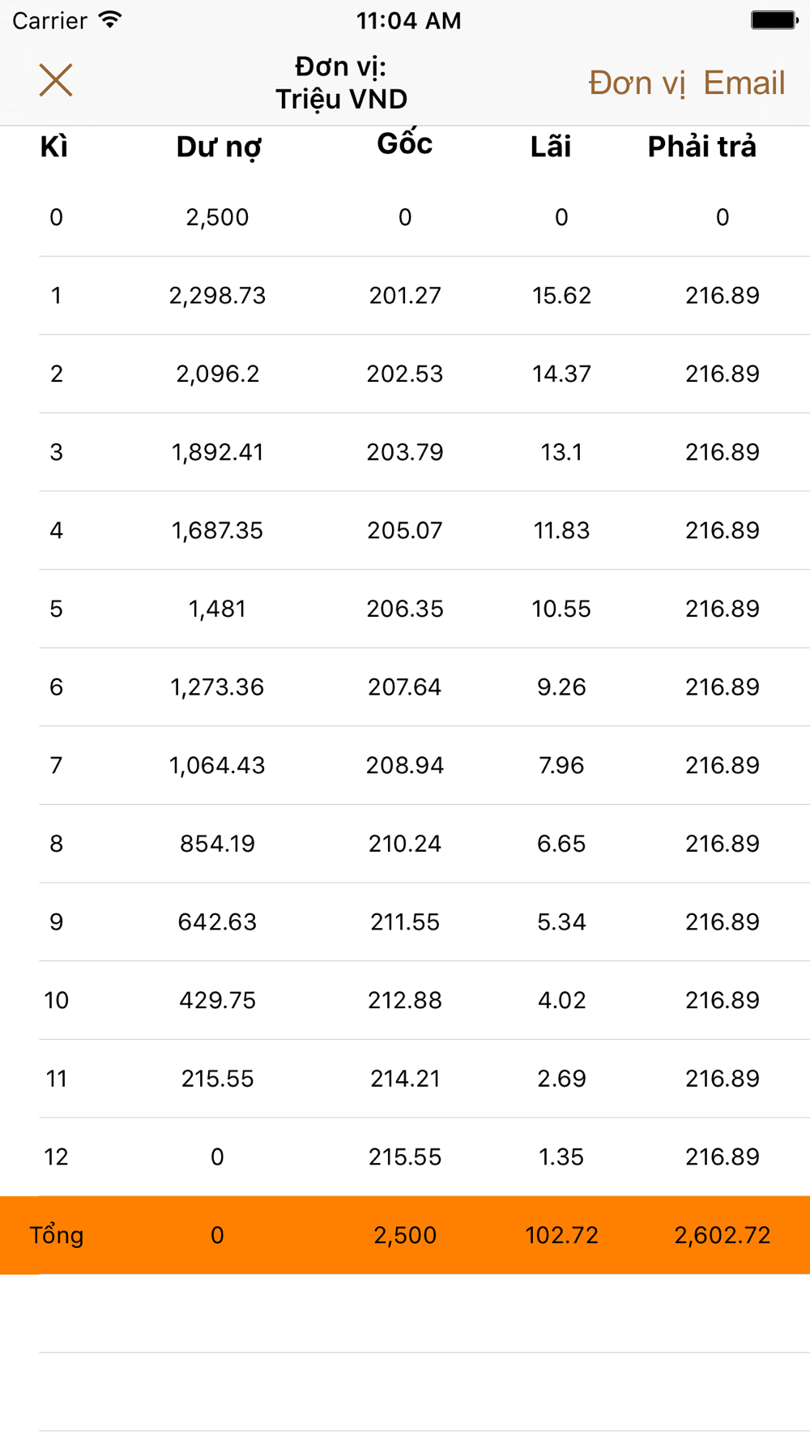The height and width of the screenshot is (1441, 810).
Task: Tap the Đơn vị button
Action: 637,83
